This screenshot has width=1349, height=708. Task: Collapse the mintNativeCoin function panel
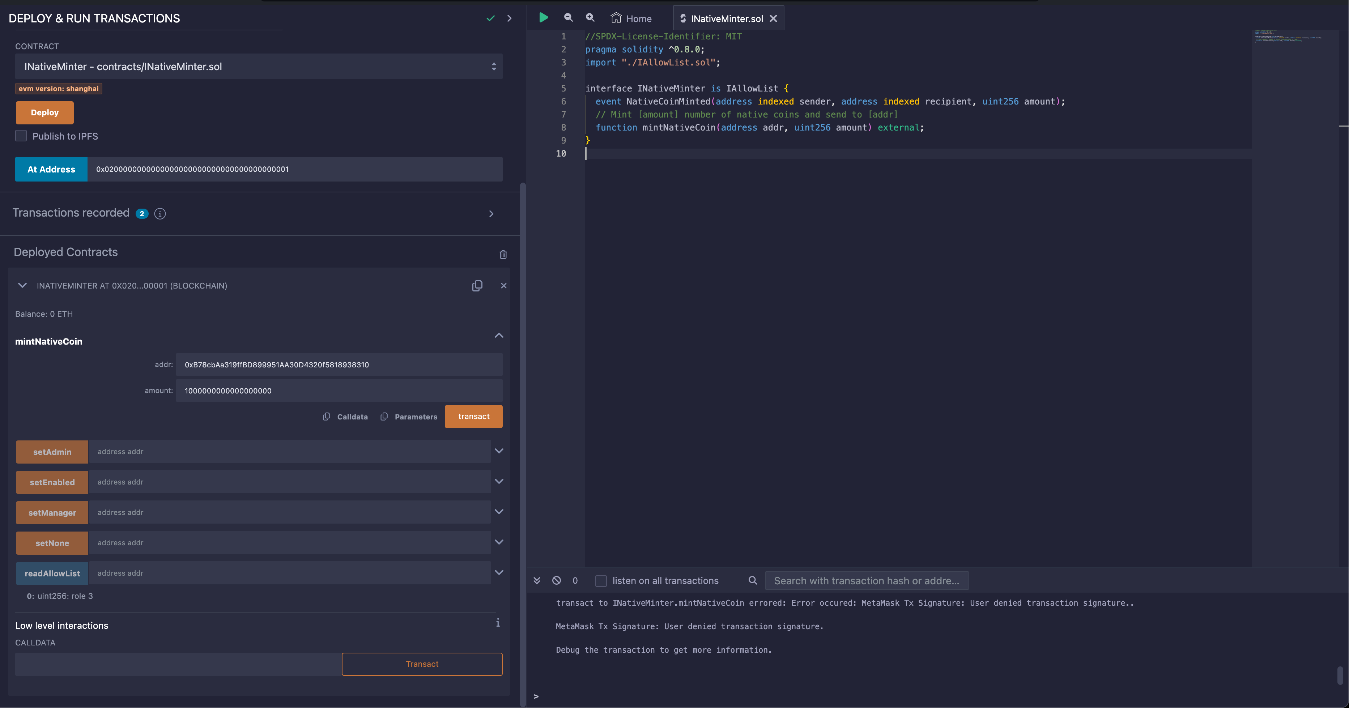tap(498, 335)
